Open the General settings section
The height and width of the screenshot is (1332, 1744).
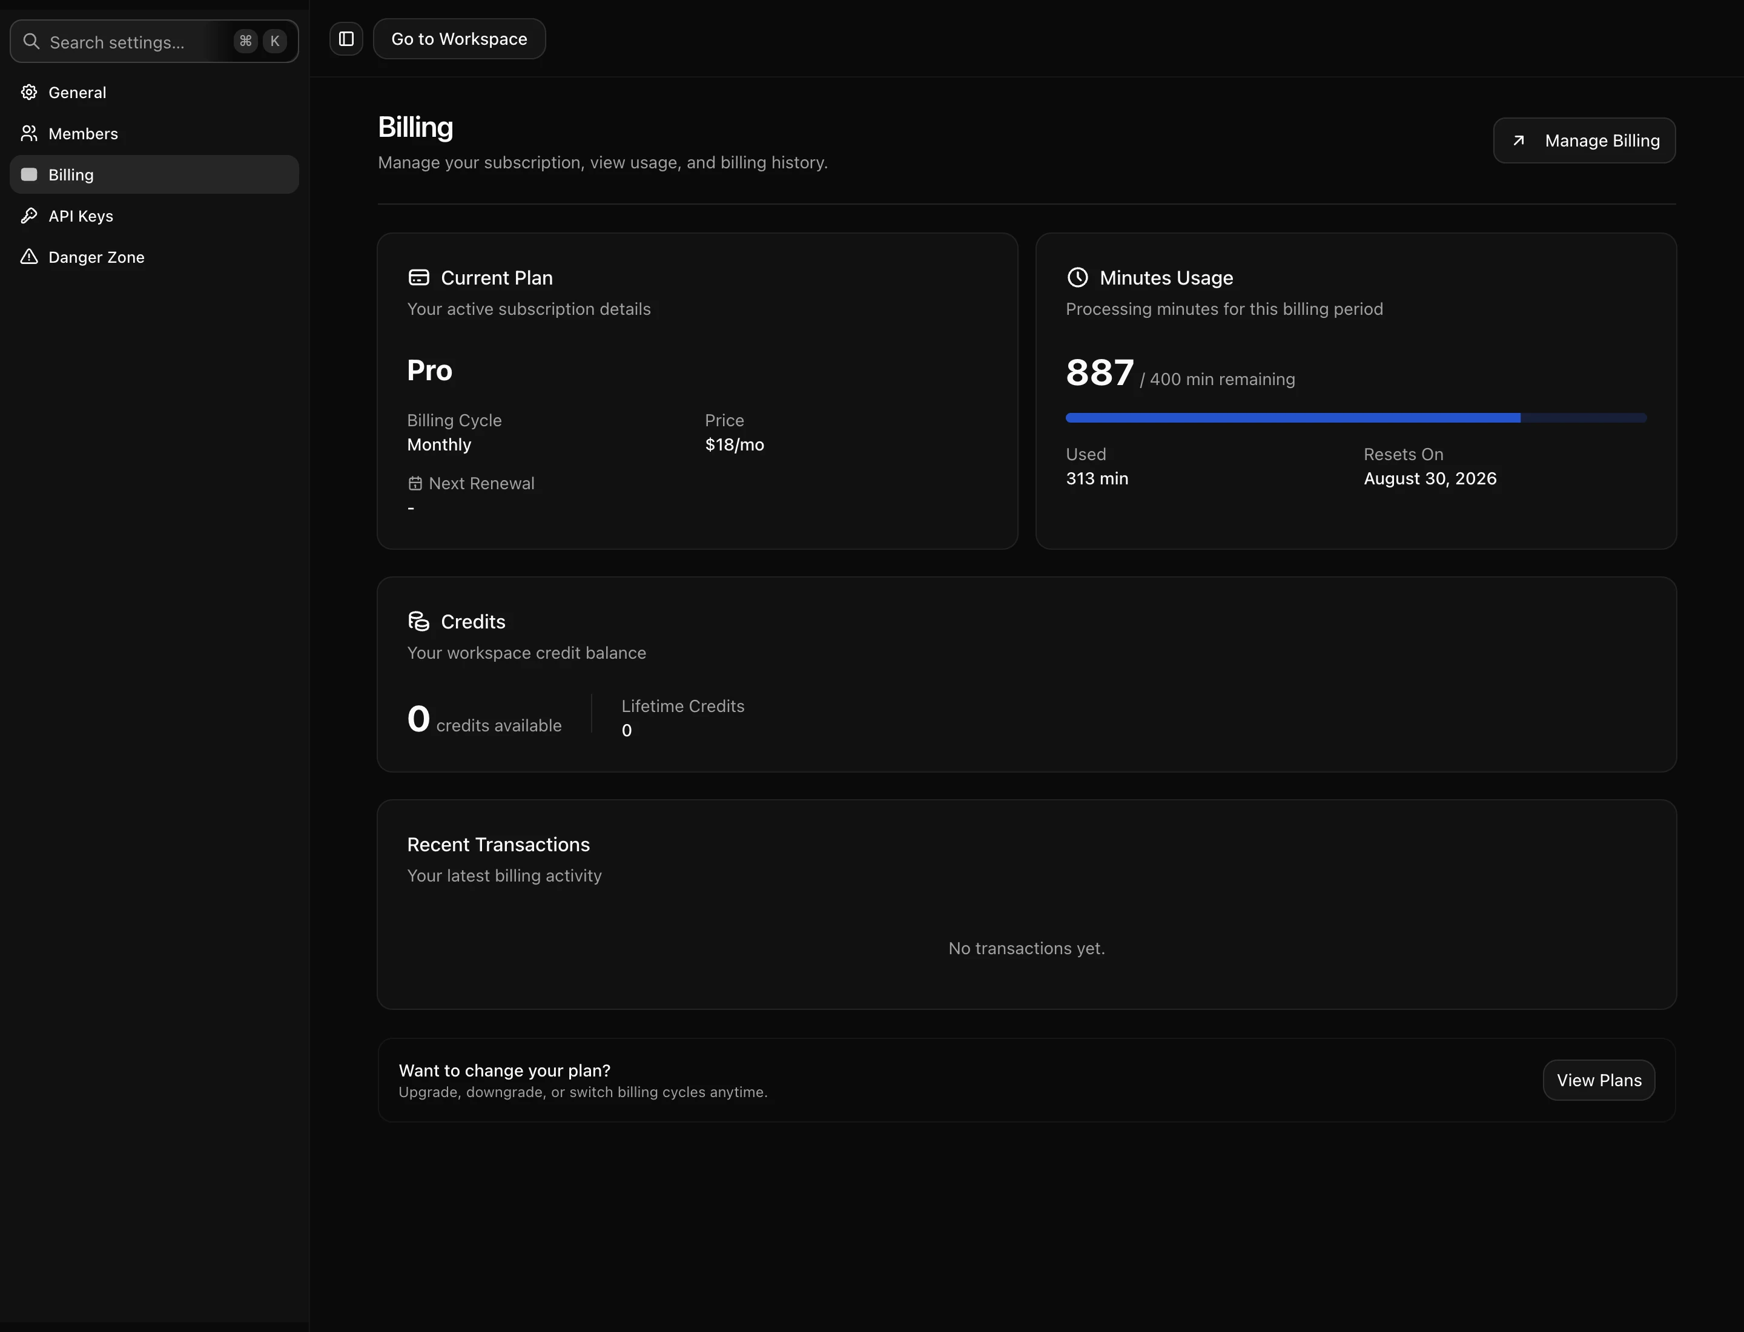click(154, 92)
